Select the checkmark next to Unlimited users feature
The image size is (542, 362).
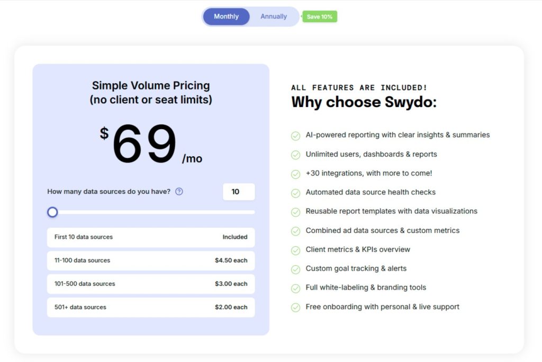[x=295, y=155]
